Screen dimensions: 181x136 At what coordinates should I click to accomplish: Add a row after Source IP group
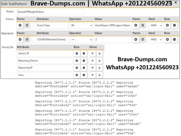(77, 54)
